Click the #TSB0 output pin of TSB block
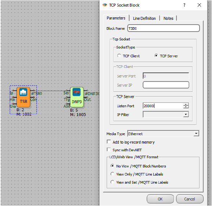This screenshot has width=212, height=206. (34, 91)
